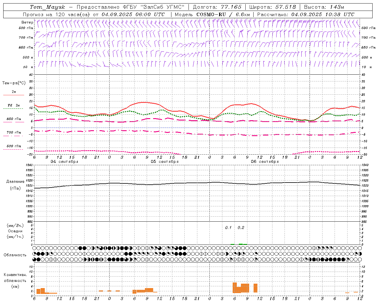Click the Прогноз на 120 часа(ов) text
The width and height of the screenshot is (377, 301).
click(57, 14)
